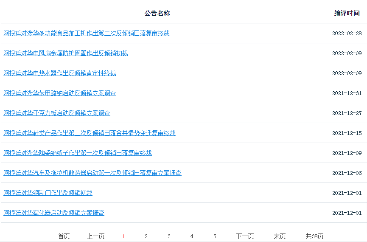Open the 苯甲酸钠 investigation announcement
The image size is (367, 242).
click(x=60, y=93)
